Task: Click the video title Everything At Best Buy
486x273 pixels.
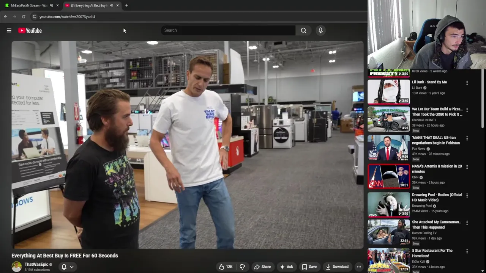Action: point(65,256)
